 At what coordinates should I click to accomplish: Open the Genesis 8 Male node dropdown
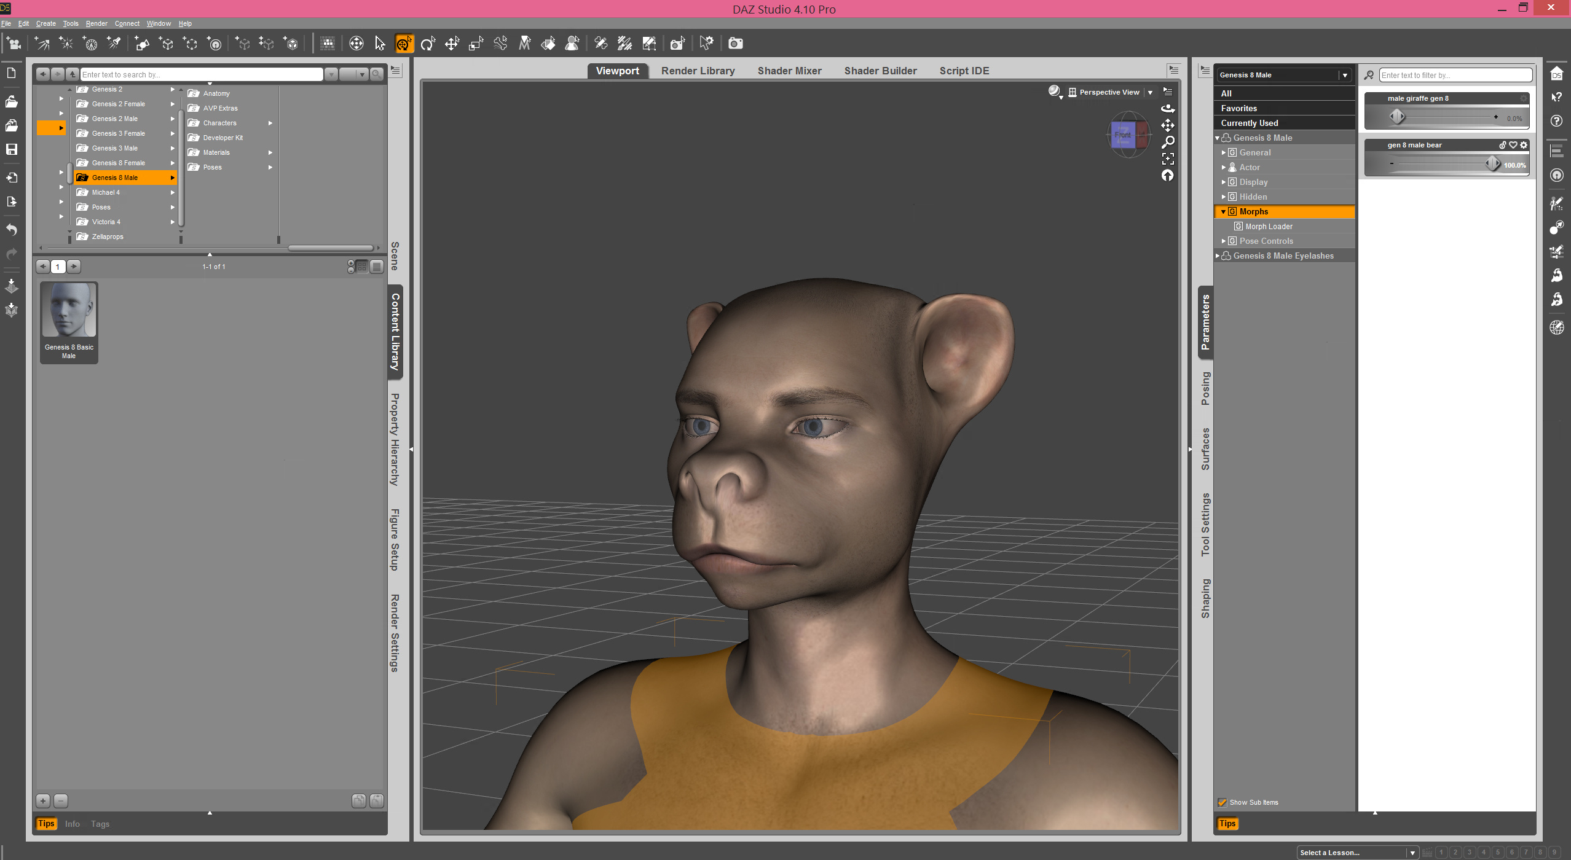click(x=1345, y=75)
